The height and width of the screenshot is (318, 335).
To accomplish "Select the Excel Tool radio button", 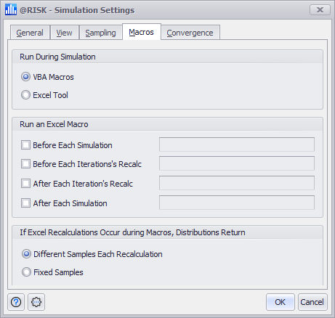I will pos(25,95).
